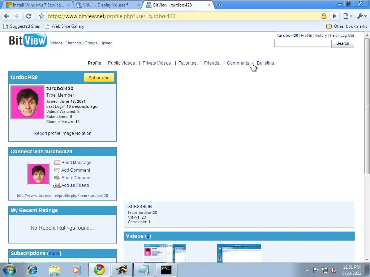This screenshot has width=370, height=277.
Task: Select the Favorites profile tab
Action: [188, 63]
